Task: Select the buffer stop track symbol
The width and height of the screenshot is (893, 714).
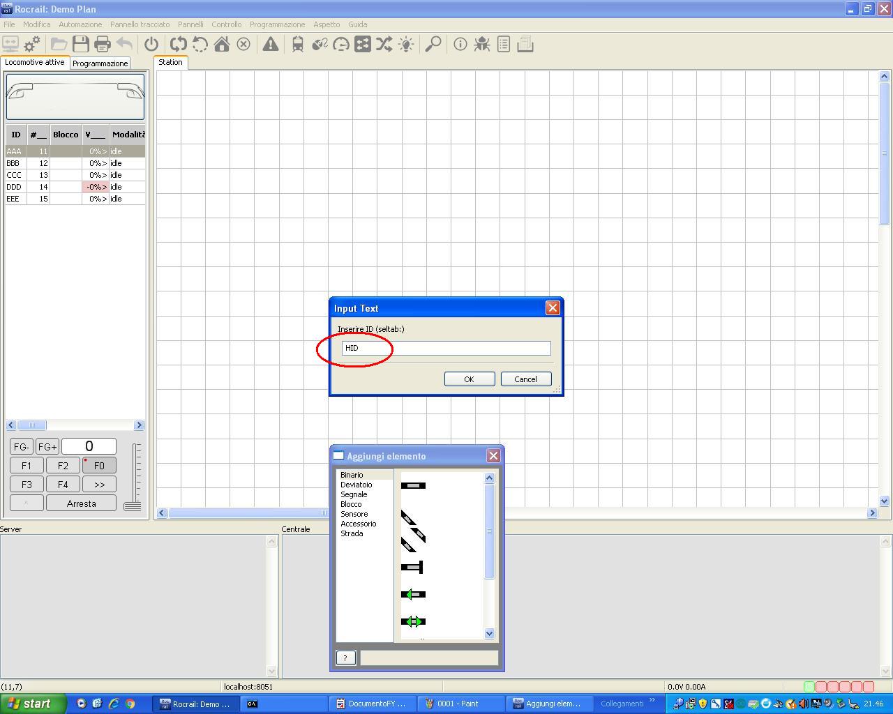Action: (x=412, y=567)
